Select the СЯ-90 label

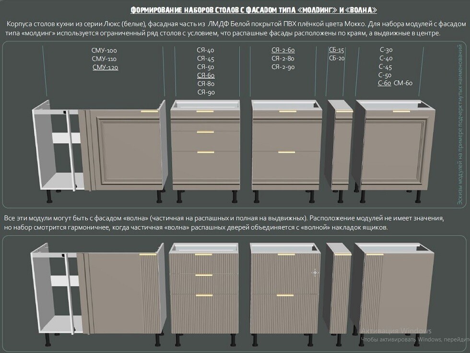pyautogui.click(x=206, y=92)
